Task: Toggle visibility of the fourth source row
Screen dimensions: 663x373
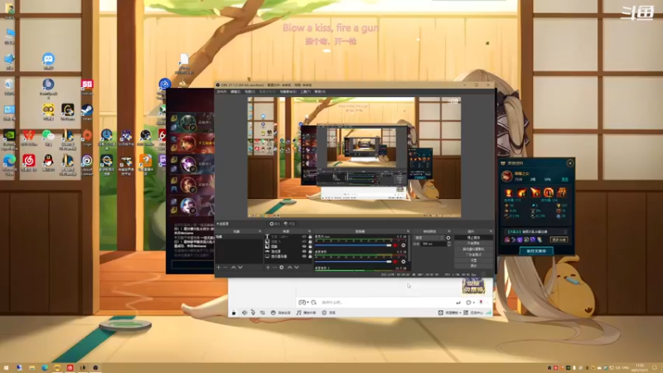Action: click(x=304, y=251)
